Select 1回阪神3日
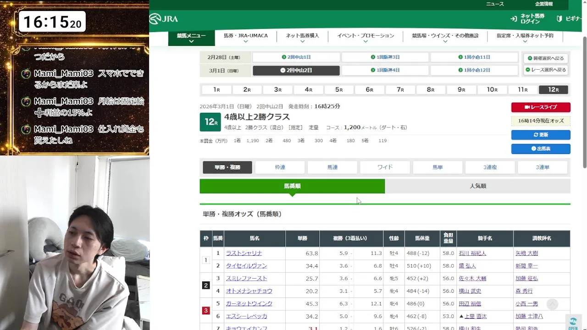This screenshot has height=330, width=587. coord(385,57)
